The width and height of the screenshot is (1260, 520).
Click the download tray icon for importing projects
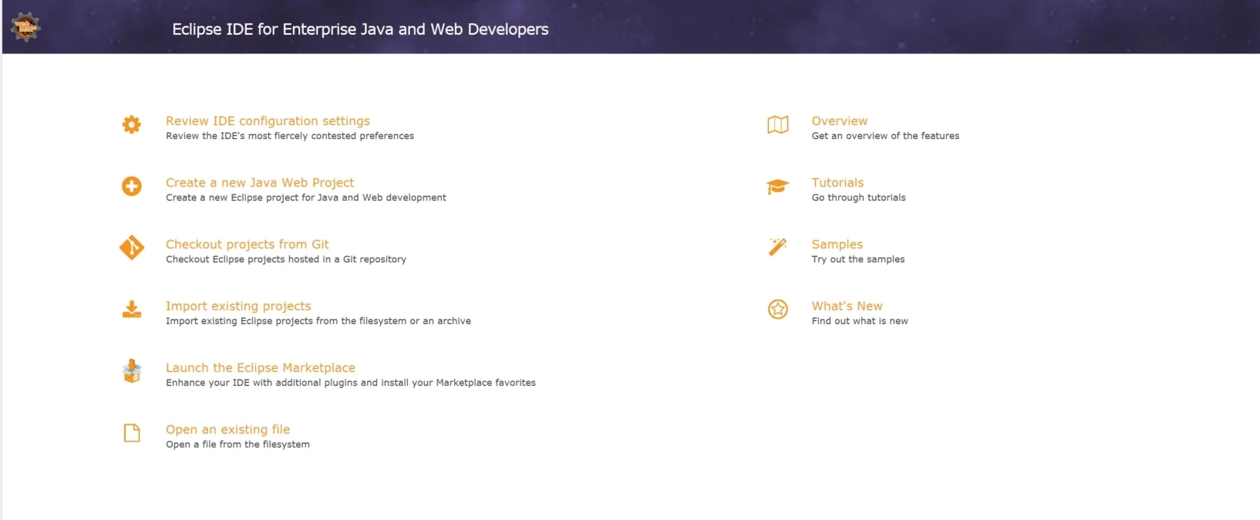point(132,309)
